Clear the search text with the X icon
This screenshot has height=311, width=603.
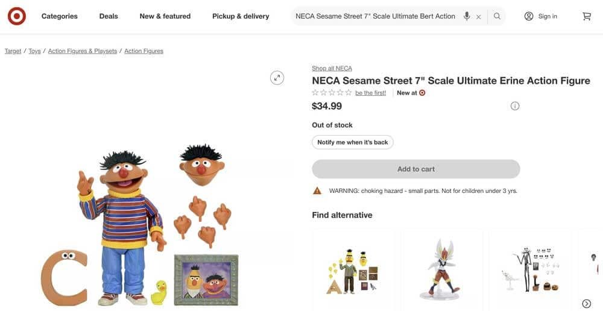point(479,17)
